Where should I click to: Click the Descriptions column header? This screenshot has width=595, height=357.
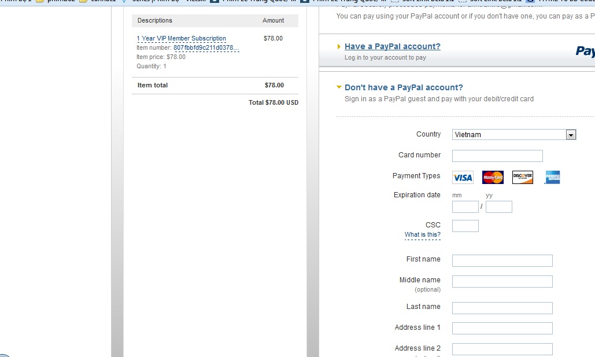tap(155, 20)
